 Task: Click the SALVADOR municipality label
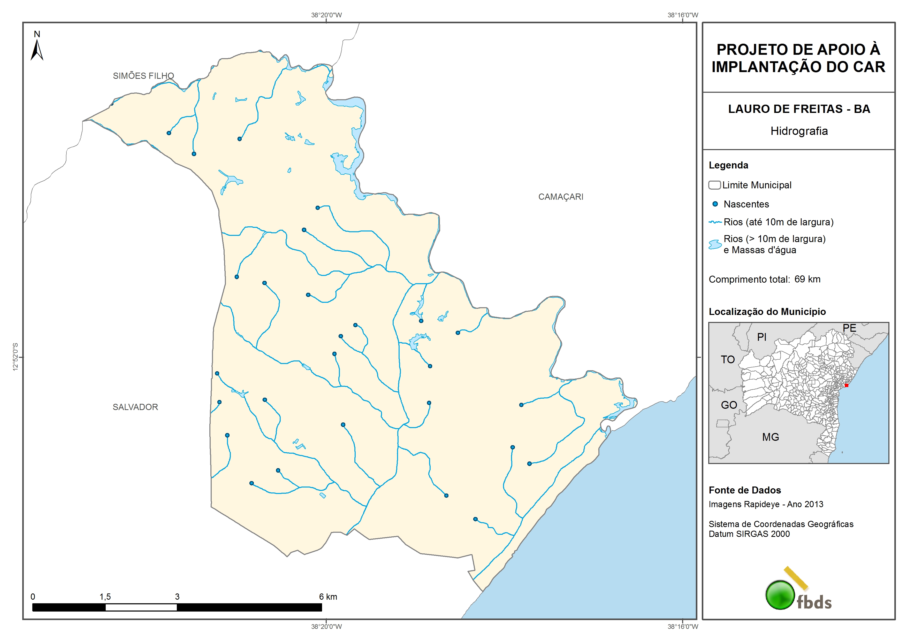[x=135, y=407]
